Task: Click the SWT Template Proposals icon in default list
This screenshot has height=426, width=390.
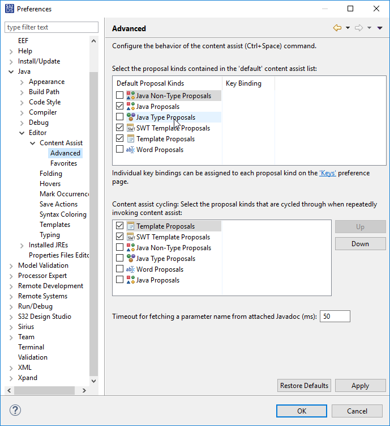Action: (130, 128)
